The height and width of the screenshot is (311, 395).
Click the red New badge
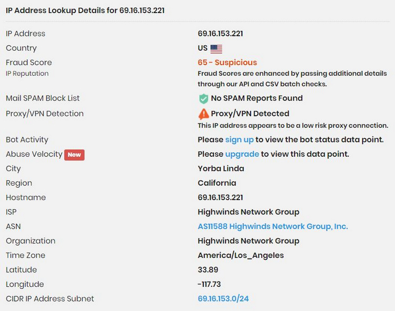coord(74,155)
